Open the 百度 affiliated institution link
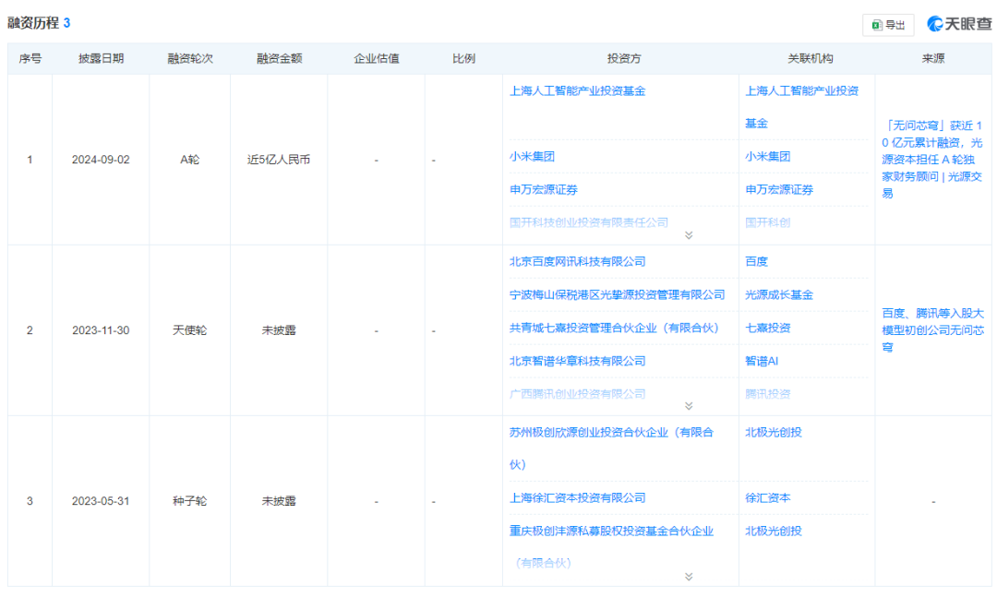Screen dimensions: 997x598 (755, 261)
